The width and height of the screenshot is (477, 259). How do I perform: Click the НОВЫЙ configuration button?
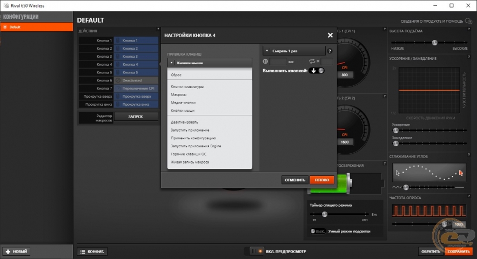click(16, 251)
